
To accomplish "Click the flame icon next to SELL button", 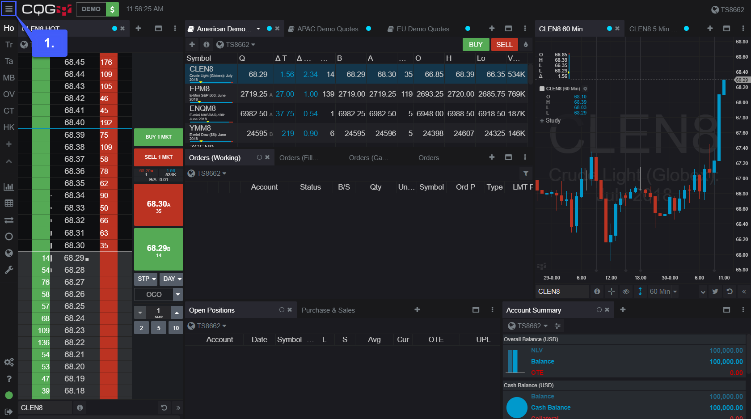I will (x=526, y=44).
